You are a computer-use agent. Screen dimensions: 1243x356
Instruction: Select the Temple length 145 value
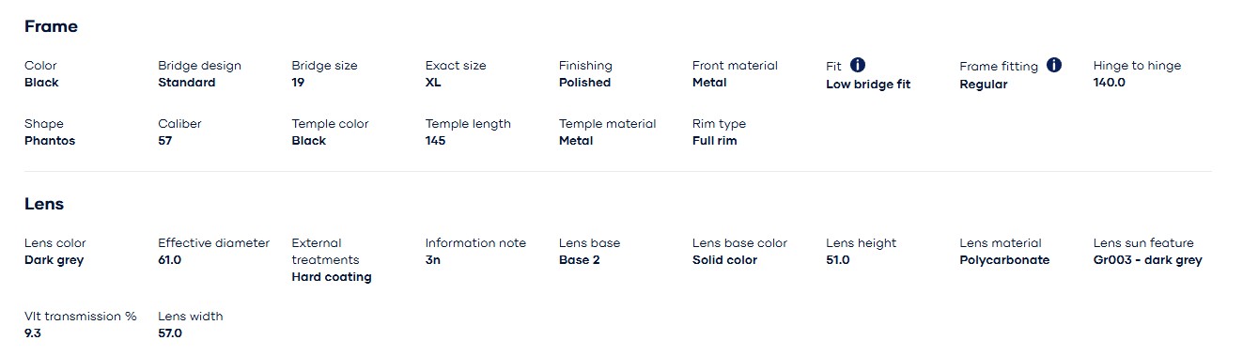click(x=436, y=141)
